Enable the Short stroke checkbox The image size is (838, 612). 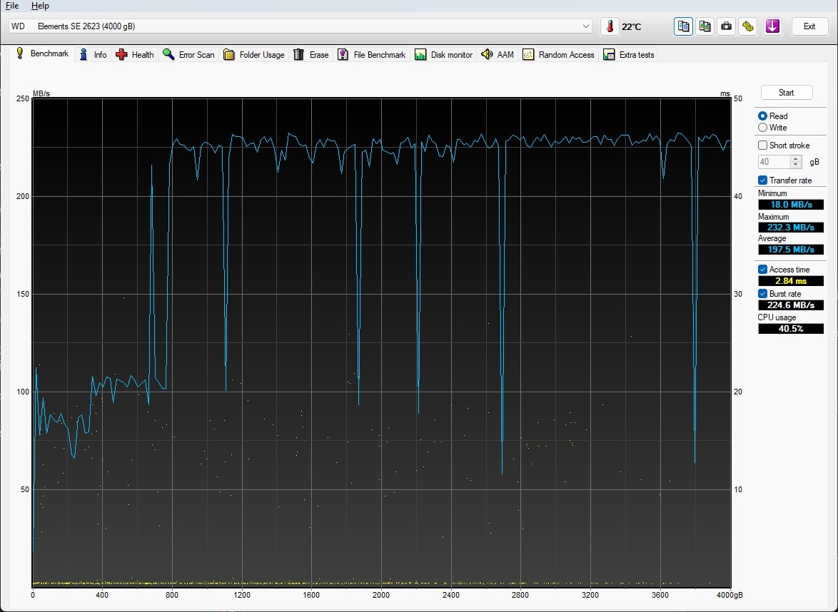(x=762, y=146)
